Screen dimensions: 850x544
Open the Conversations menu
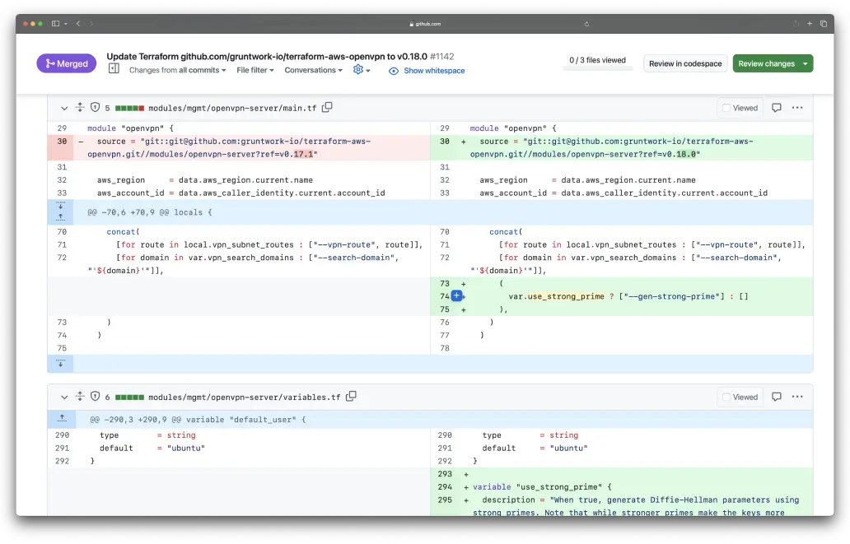313,70
